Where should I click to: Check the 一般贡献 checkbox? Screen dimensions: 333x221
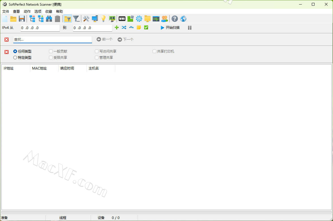click(x=51, y=51)
